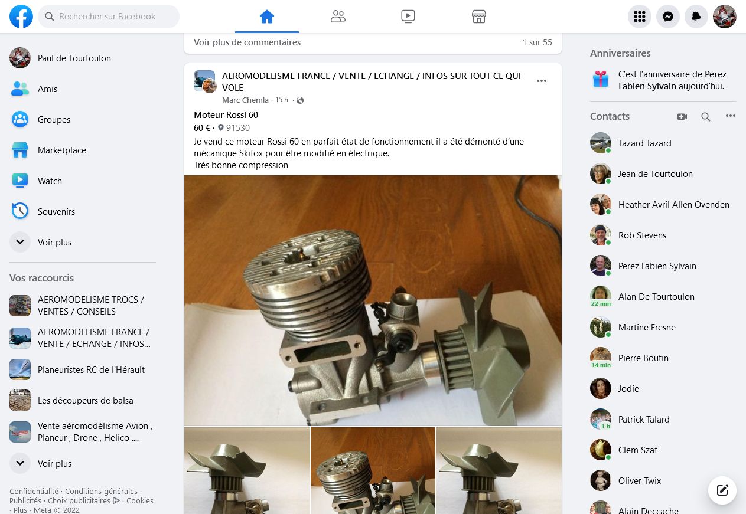Open the Friends tab in top bar
Screen dimensions: 746x514
338,17
